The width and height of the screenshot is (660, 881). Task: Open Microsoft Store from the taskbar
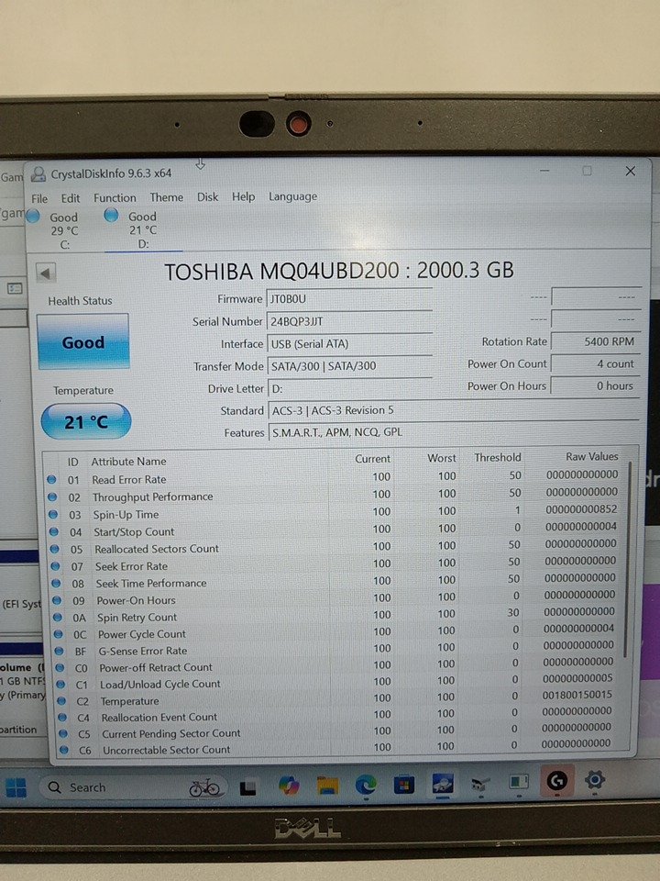[404, 784]
